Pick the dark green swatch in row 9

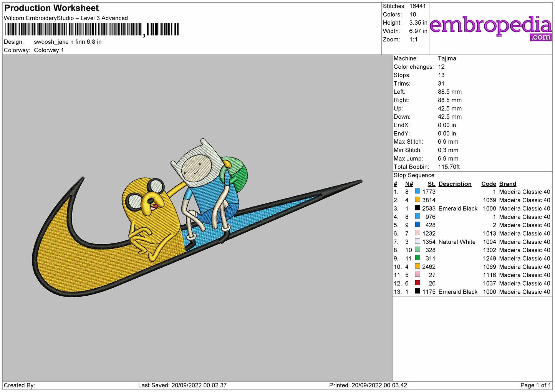(x=417, y=258)
